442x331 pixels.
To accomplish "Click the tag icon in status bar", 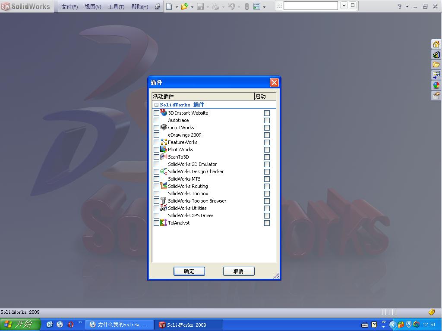I will tap(432, 312).
